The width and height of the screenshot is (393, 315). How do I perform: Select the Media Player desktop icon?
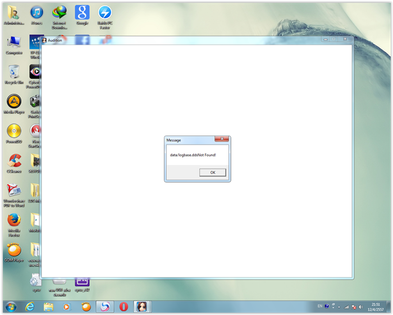click(x=14, y=104)
